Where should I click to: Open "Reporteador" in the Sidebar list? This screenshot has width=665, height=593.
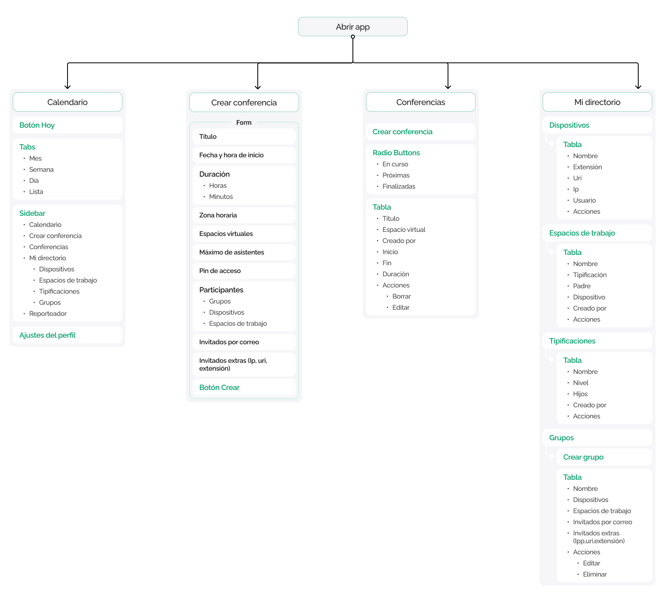point(48,314)
